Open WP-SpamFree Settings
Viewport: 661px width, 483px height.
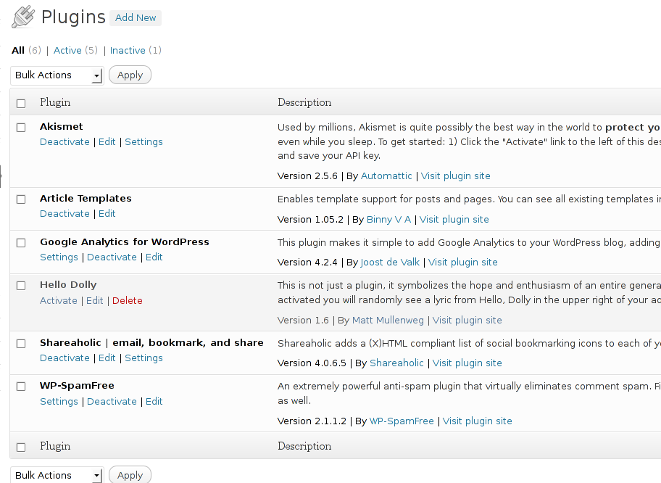tap(59, 402)
